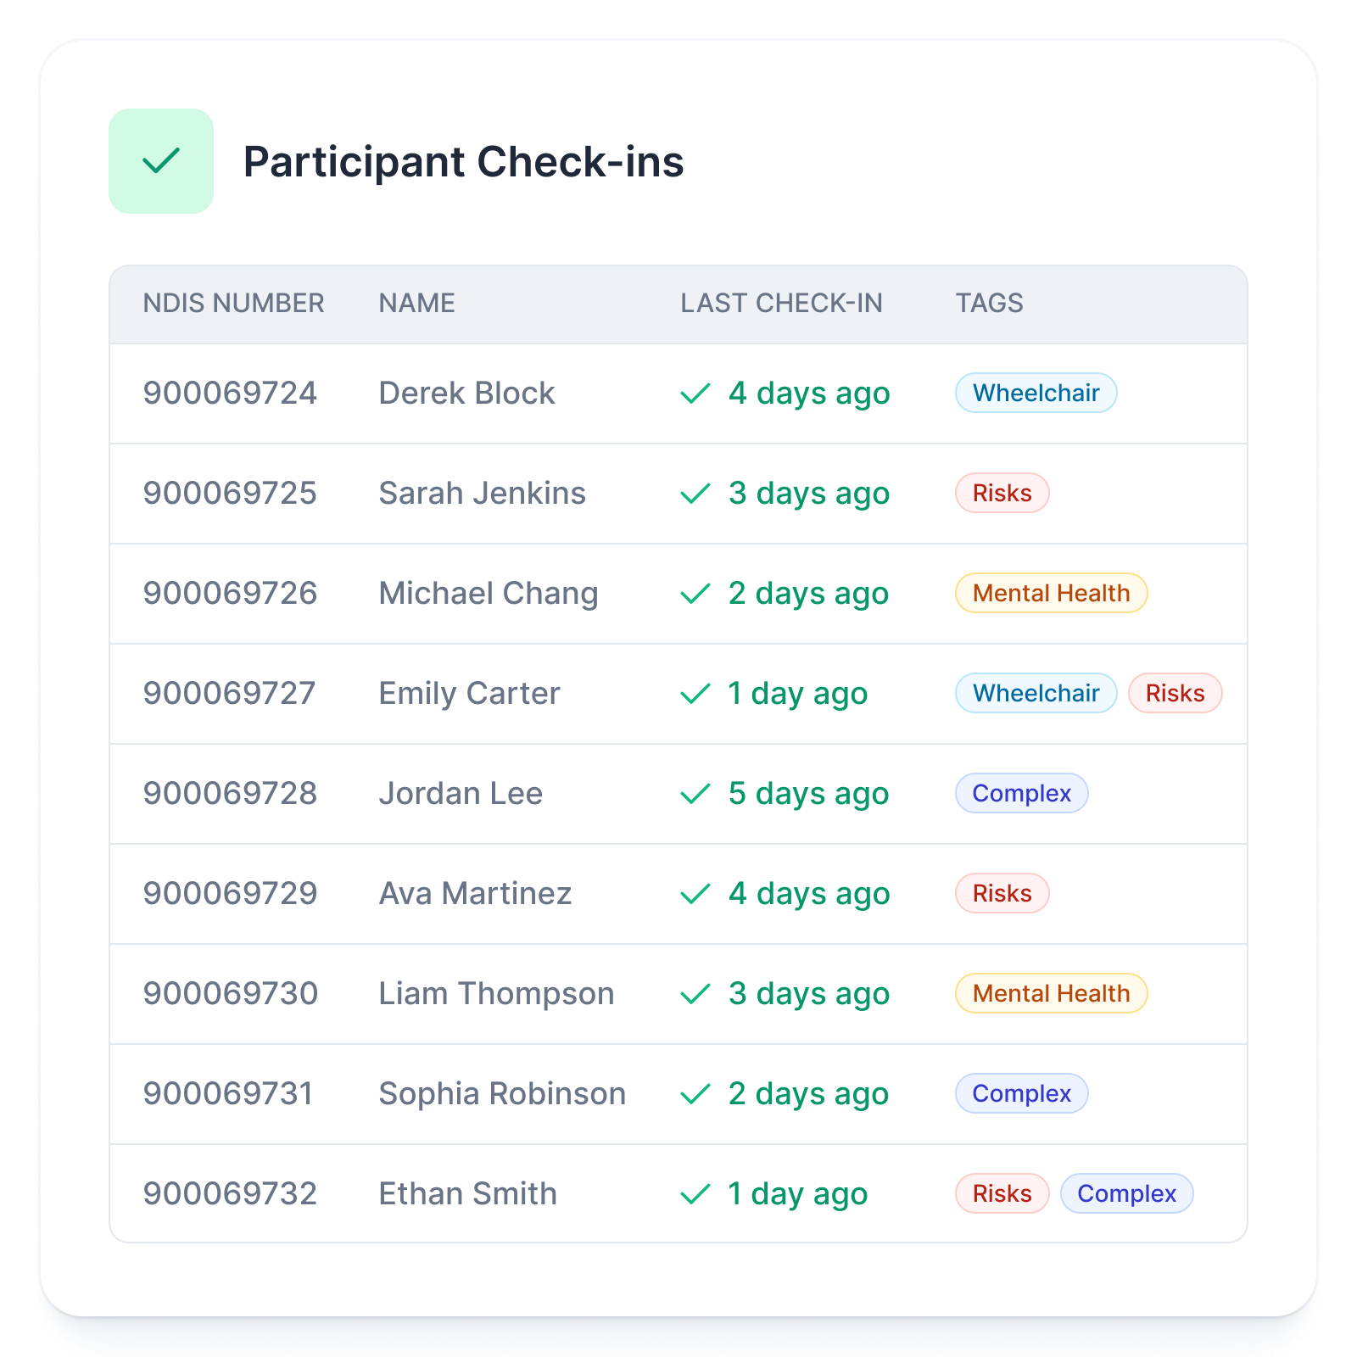Click the checkmark in Jordan Lee's row
The width and height of the screenshot is (1357, 1357).
point(695,794)
